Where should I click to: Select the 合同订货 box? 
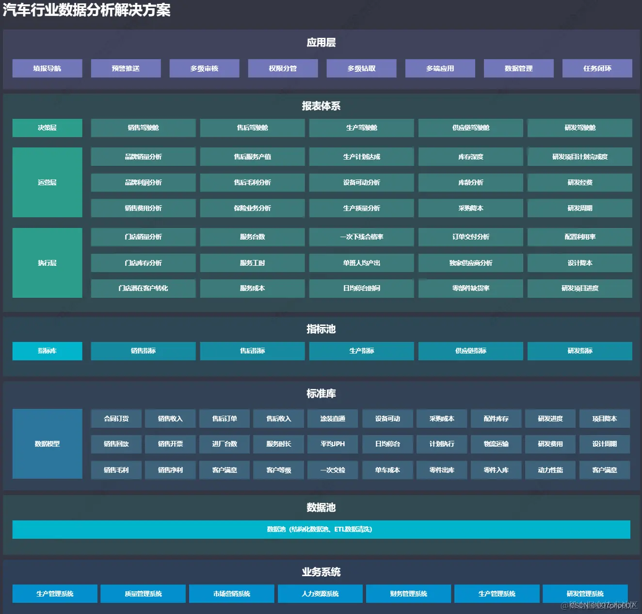click(116, 419)
